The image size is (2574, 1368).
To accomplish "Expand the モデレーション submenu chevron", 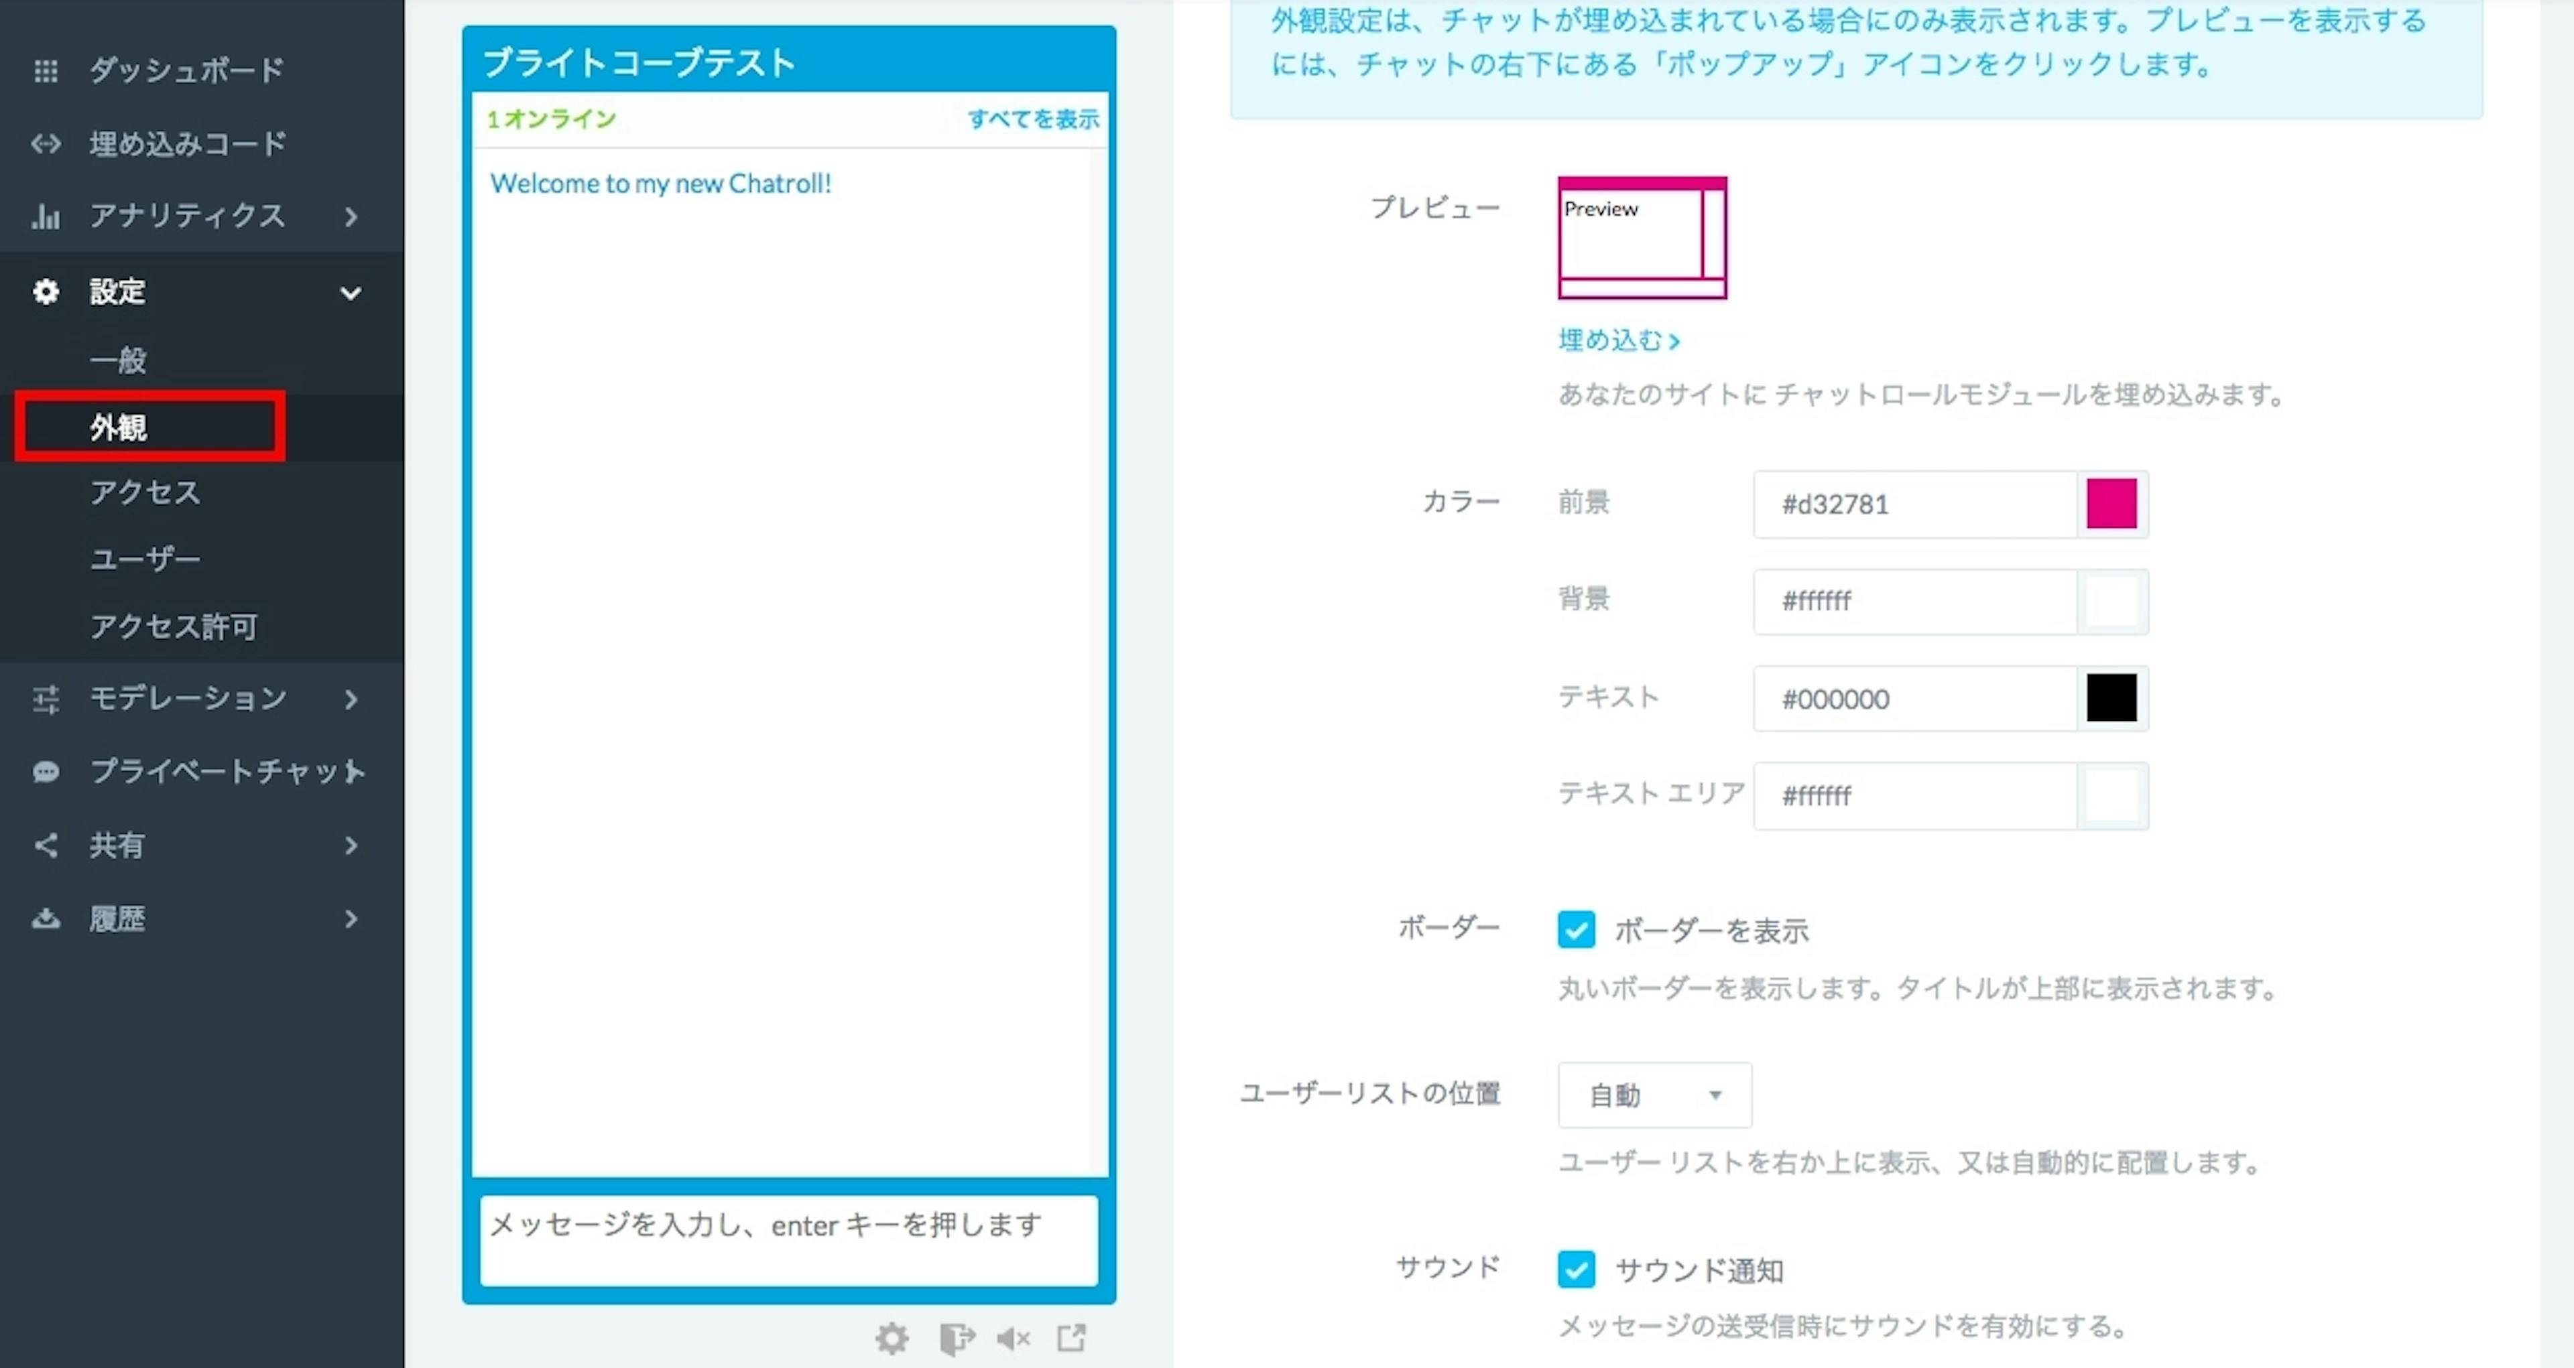I will coord(351,699).
